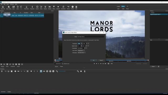Click Cancel in Add Custom Video Mode
Image resolution: width=168 pixels, height=95 pixels.
(101, 60)
